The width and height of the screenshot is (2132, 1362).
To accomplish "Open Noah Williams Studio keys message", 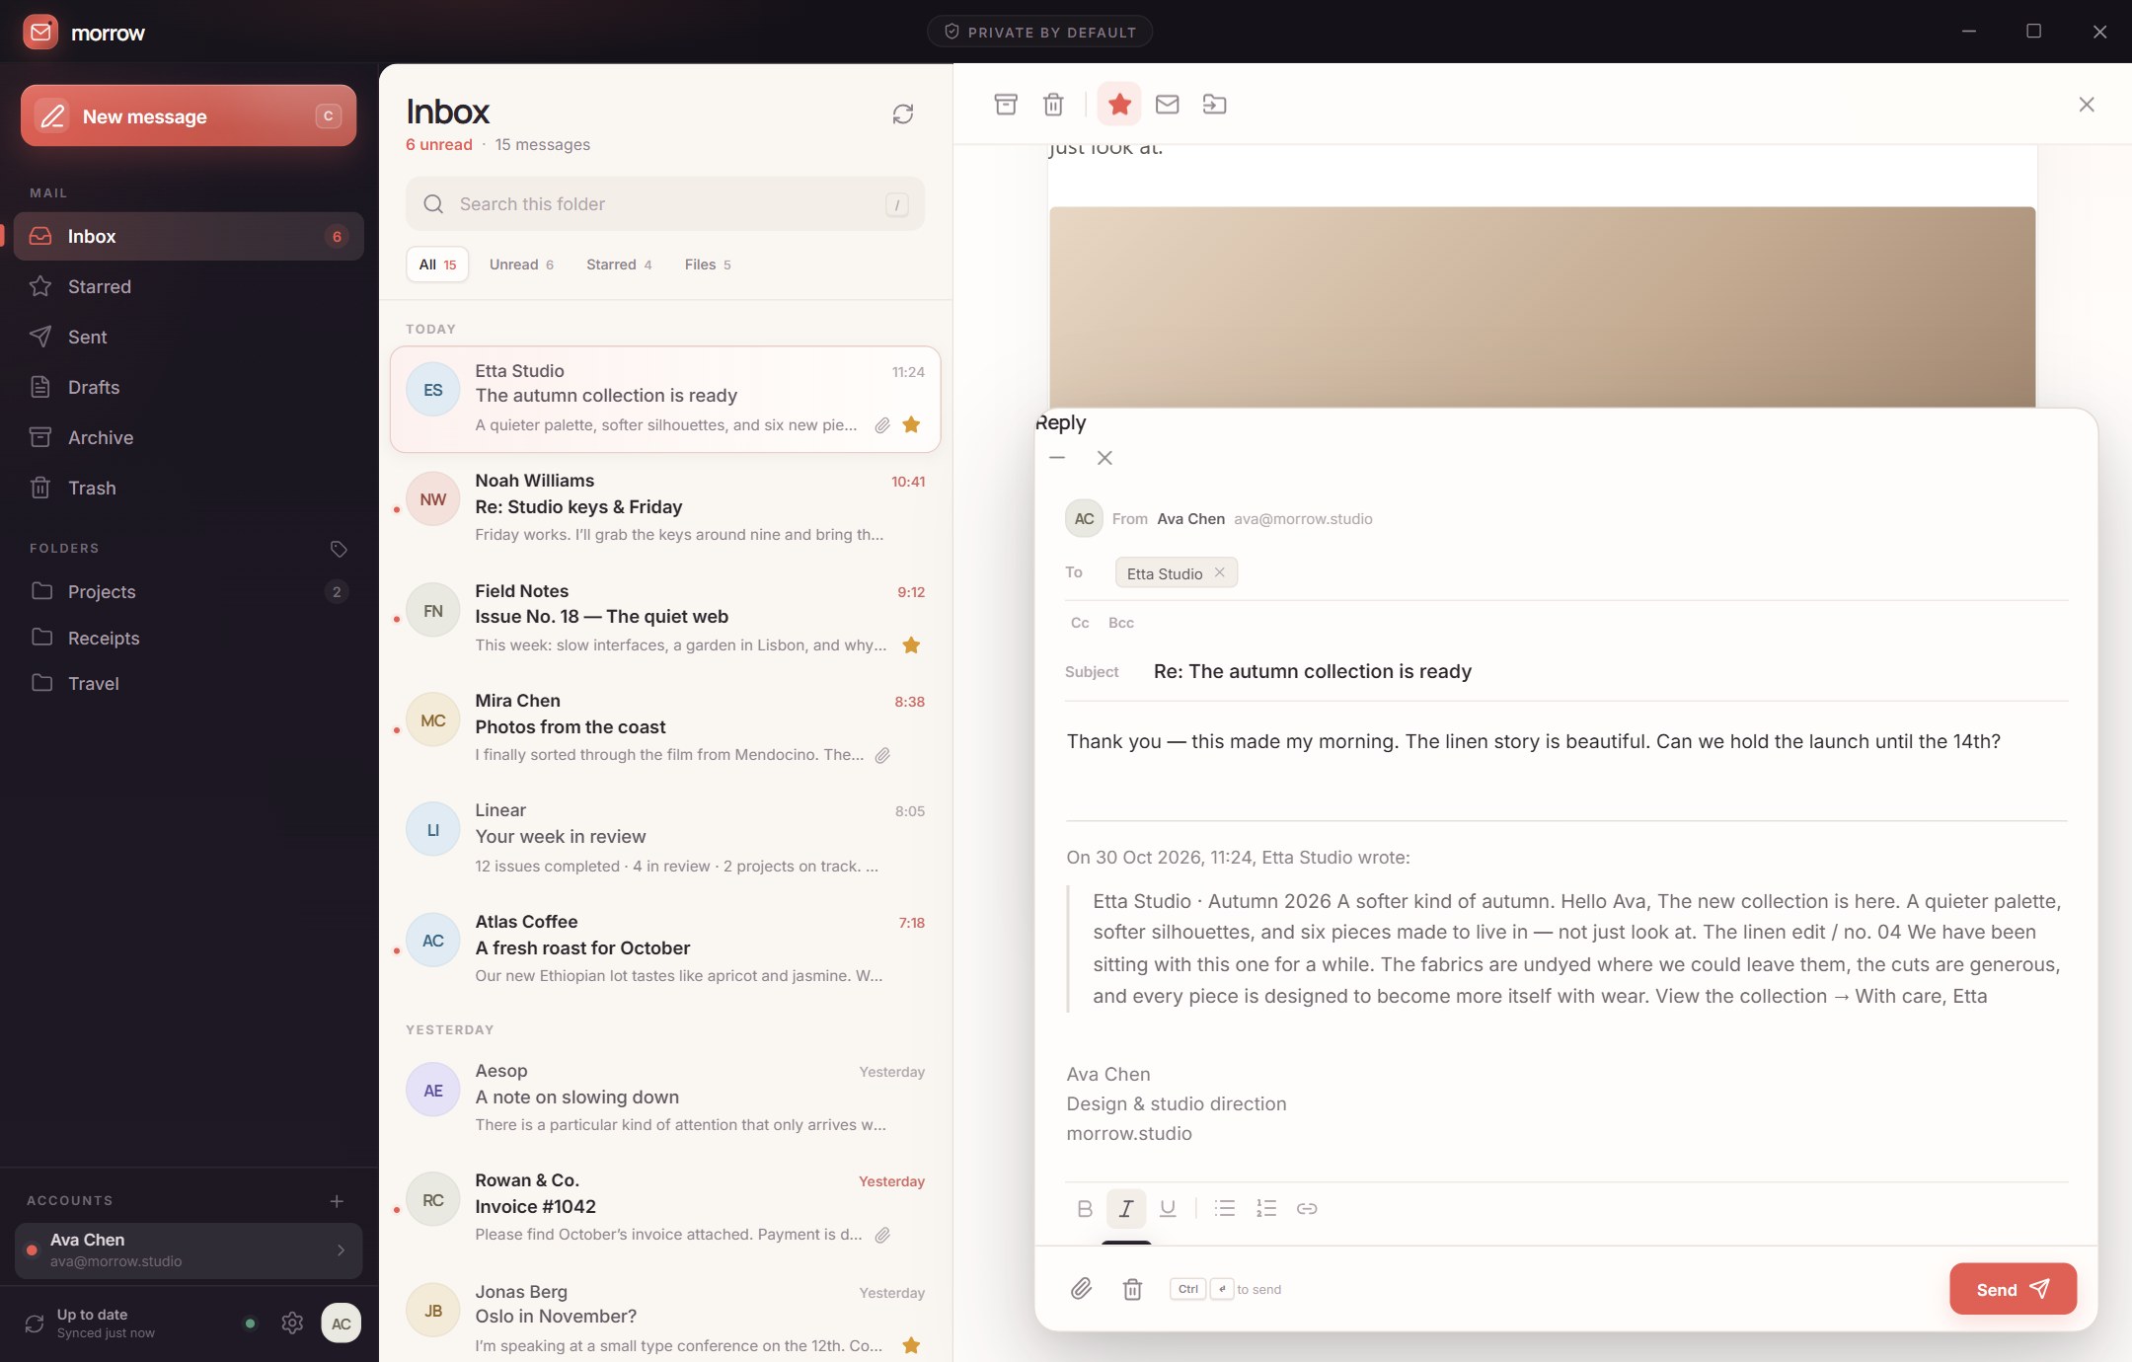I will pos(665,507).
